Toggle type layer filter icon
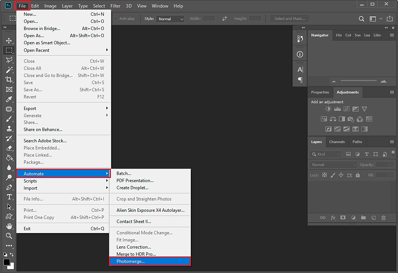The height and width of the screenshot is (273, 398). (x=366, y=154)
